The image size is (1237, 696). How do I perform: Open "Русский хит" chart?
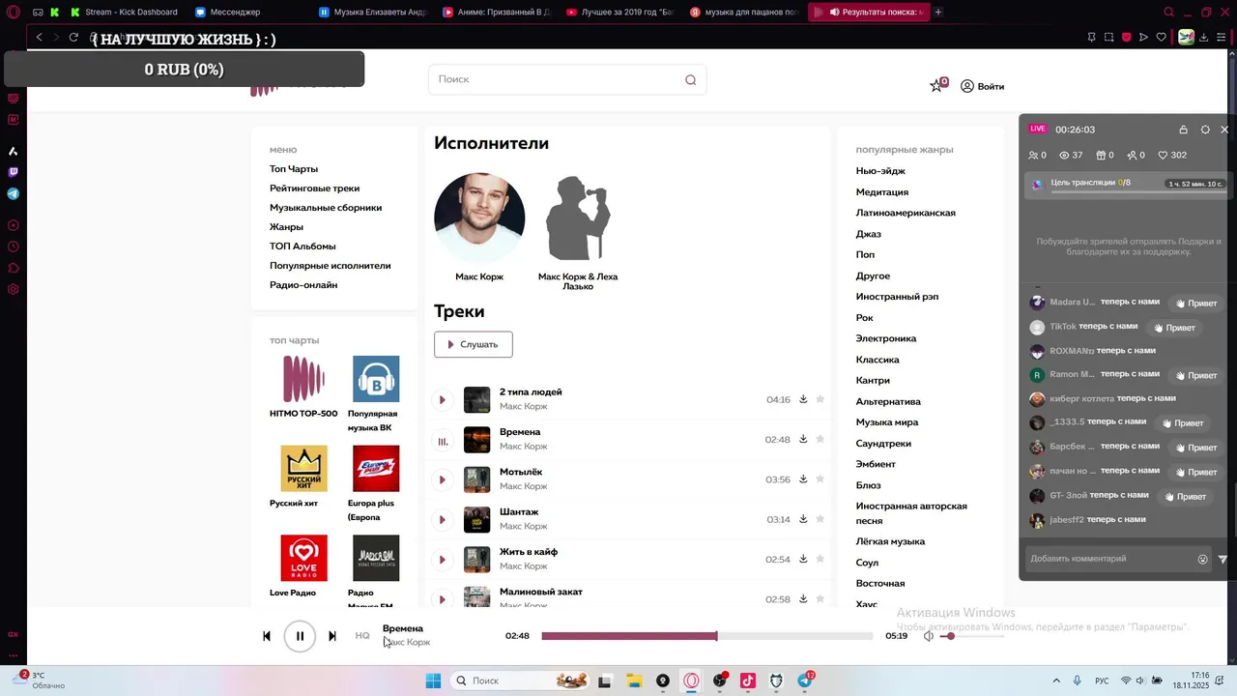point(303,469)
